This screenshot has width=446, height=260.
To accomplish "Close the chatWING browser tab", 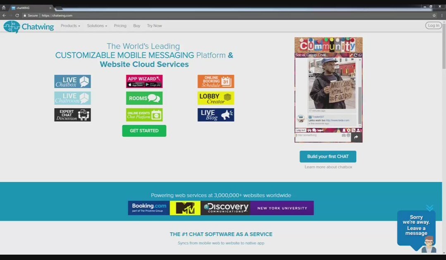I will coord(50,8).
